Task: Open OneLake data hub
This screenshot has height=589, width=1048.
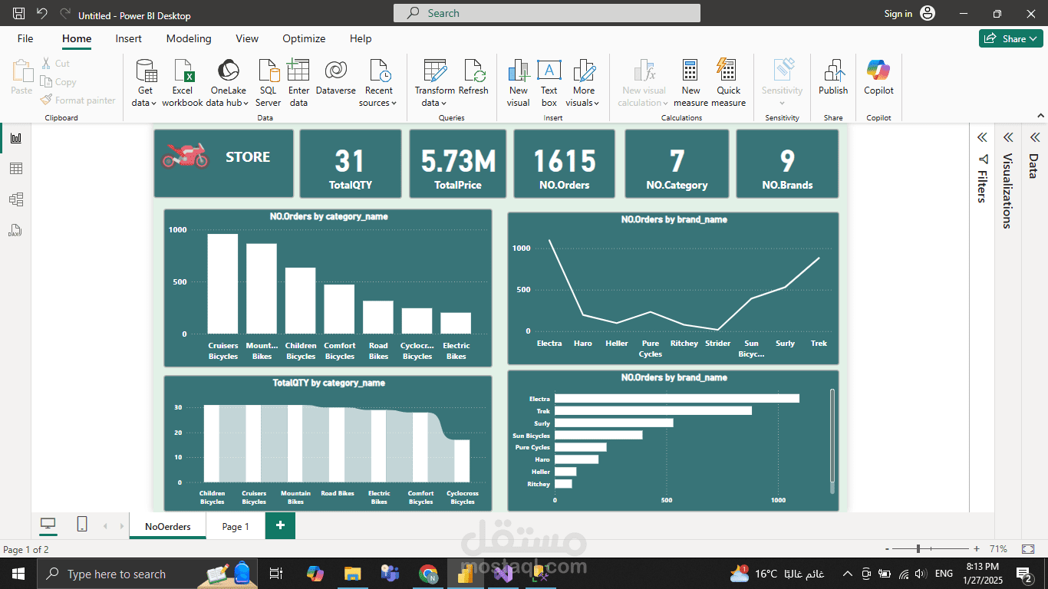Action: tap(228, 83)
